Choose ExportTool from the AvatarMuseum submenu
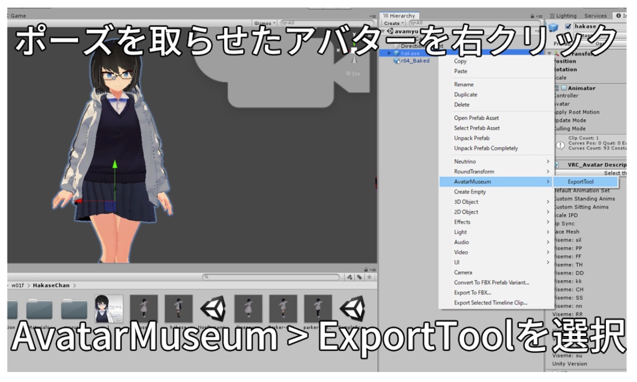Image resolution: width=637 pixels, height=382 pixels. click(x=585, y=182)
